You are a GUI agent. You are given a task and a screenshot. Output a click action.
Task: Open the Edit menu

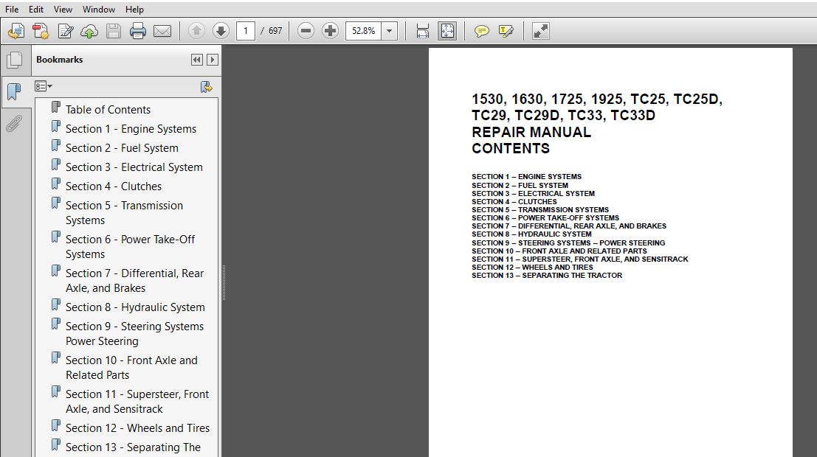(36, 10)
